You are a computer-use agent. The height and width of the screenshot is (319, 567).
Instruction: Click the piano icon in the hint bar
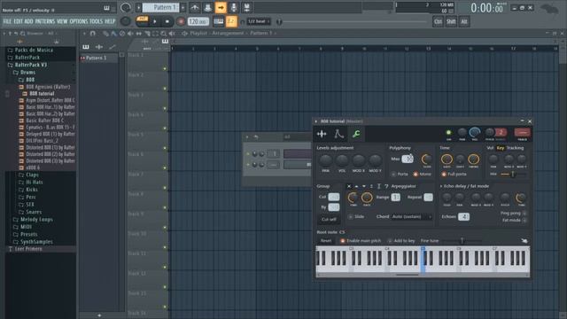point(106,8)
